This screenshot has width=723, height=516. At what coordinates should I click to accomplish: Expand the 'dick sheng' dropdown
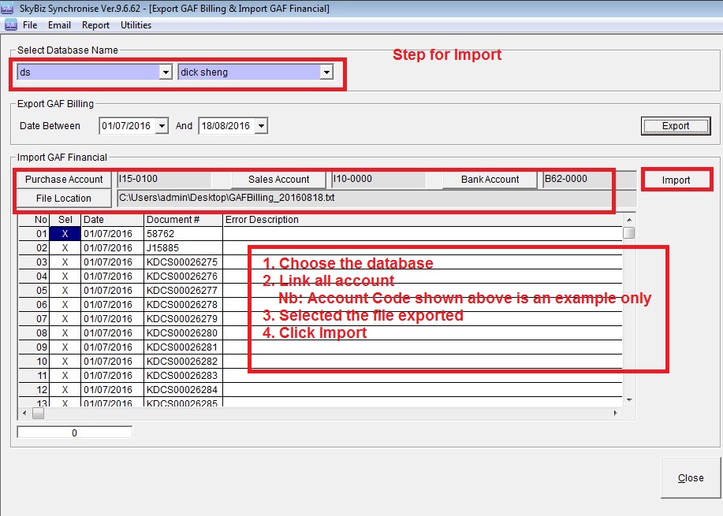(x=326, y=72)
